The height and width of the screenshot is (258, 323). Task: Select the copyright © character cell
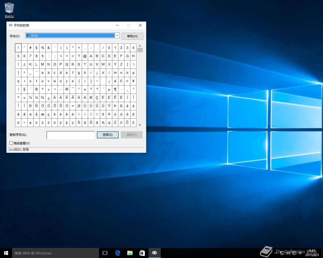[x=36, y=89]
